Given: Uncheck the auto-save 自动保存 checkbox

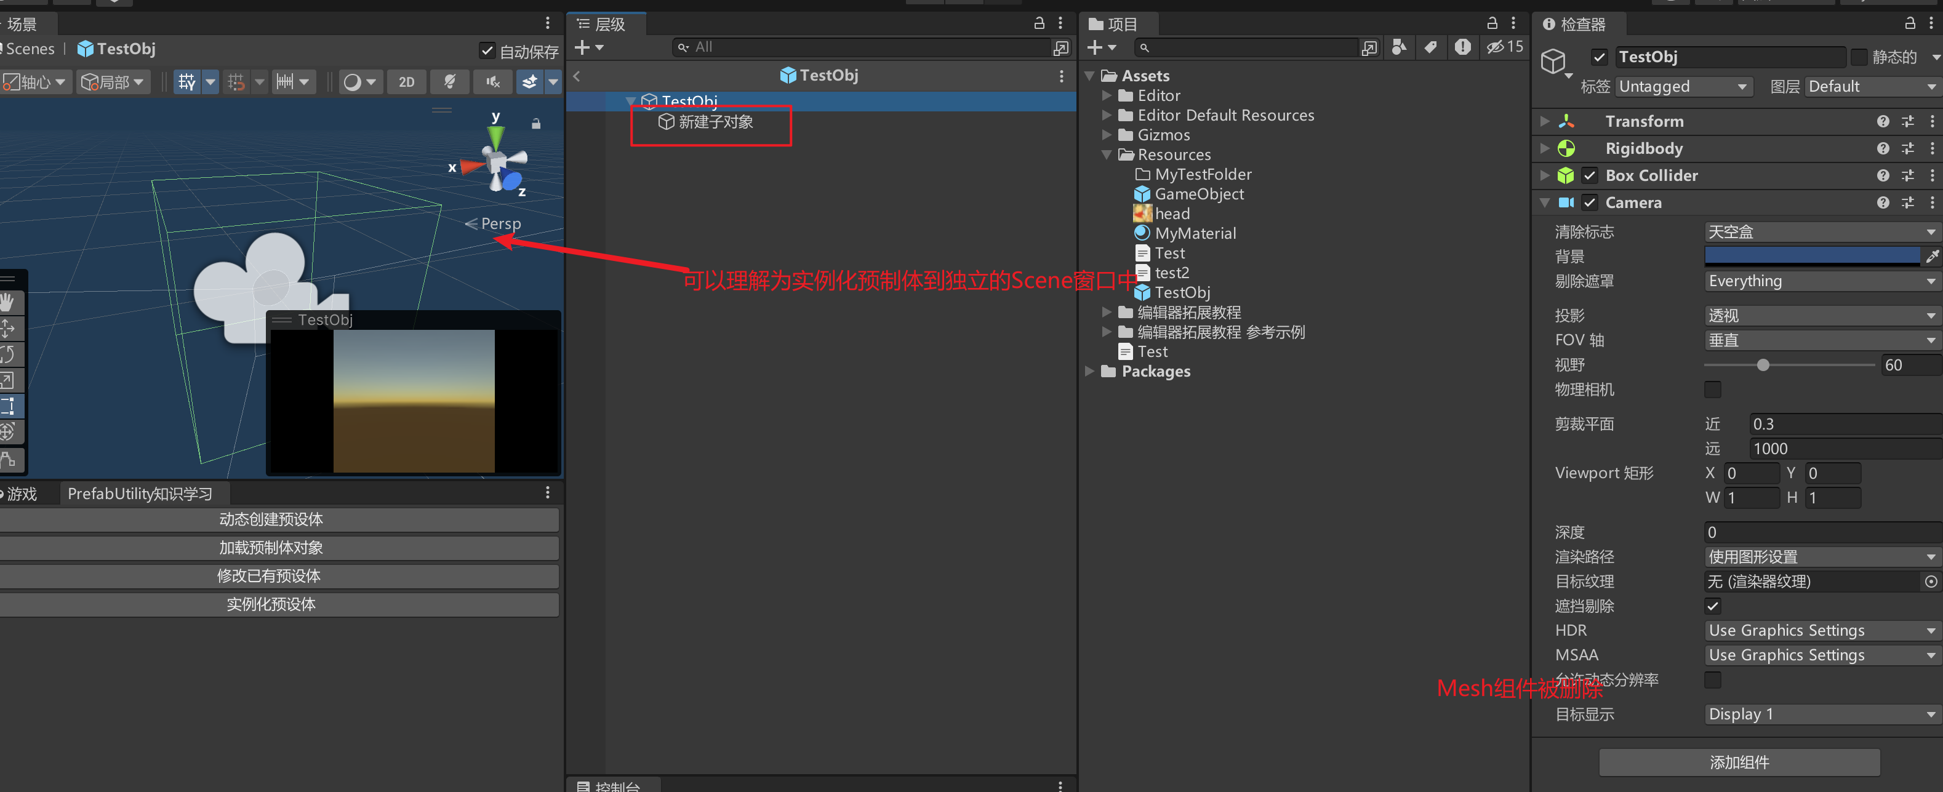Looking at the screenshot, I should point(486,51).
